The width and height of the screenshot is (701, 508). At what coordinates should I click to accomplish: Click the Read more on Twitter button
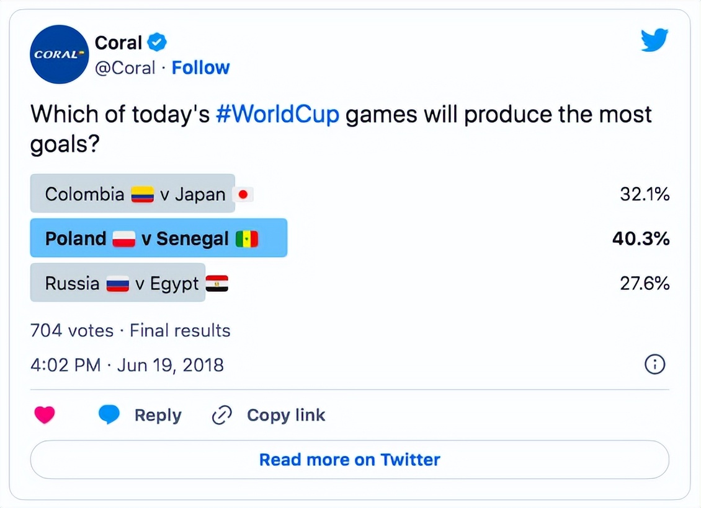349,460
